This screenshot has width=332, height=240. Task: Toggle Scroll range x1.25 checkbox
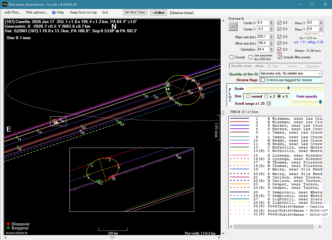269,104
